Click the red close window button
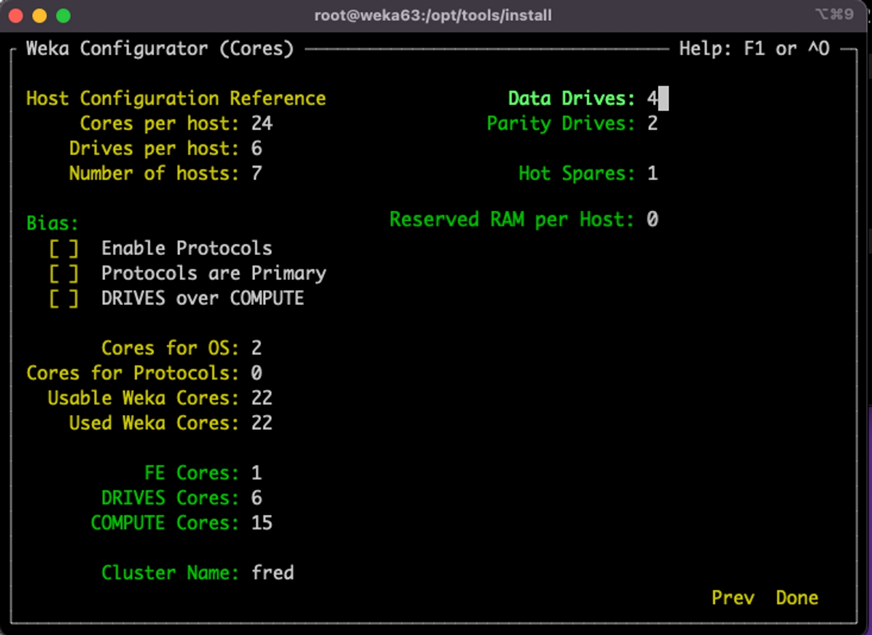 pyautogui.click(x=16, y=16)
